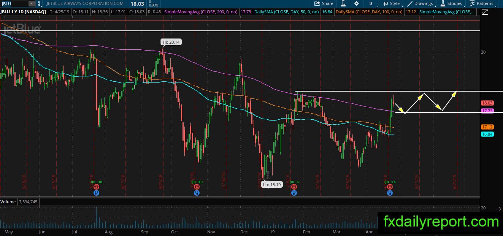Image resolution: width=503 pixels, height=236 pixels.
Task: Click the Oct label on the time axis
Action: (175, 232)
